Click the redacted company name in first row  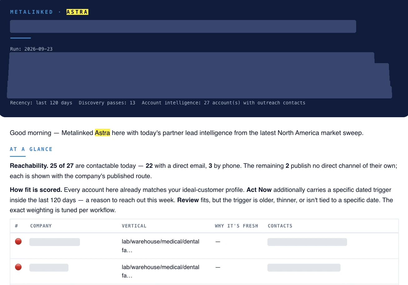coord(55,242)
